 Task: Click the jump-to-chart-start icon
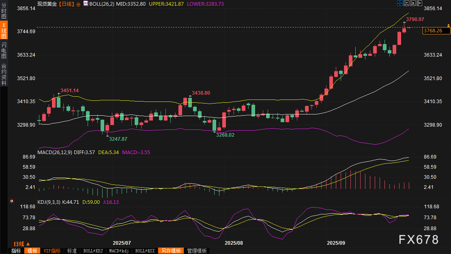click(x=406, y=3)
